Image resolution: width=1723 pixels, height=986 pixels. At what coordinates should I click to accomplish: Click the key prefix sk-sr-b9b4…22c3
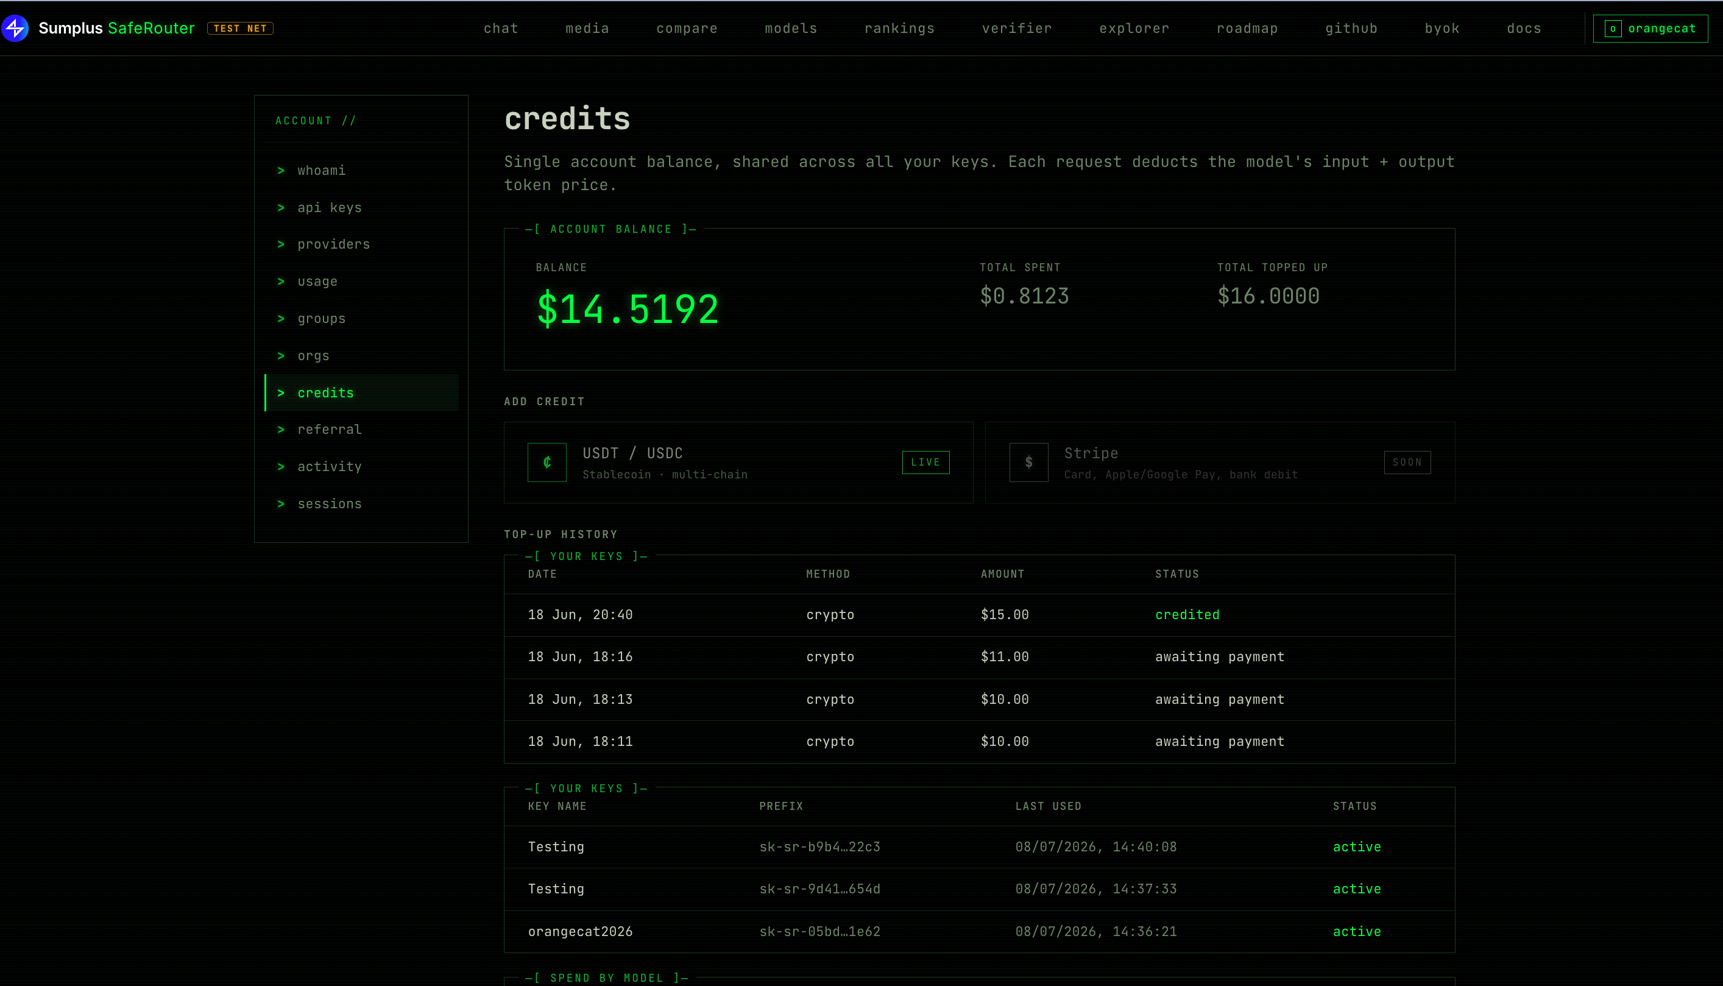click(x=819, y=847)
